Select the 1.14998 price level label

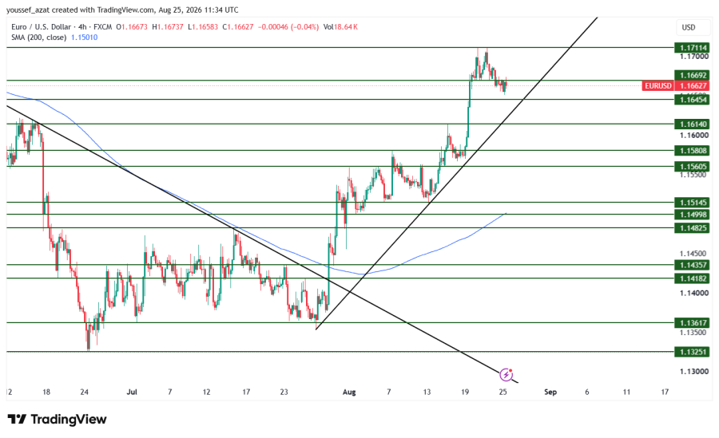pyautogui.click(x=692, y=215)
